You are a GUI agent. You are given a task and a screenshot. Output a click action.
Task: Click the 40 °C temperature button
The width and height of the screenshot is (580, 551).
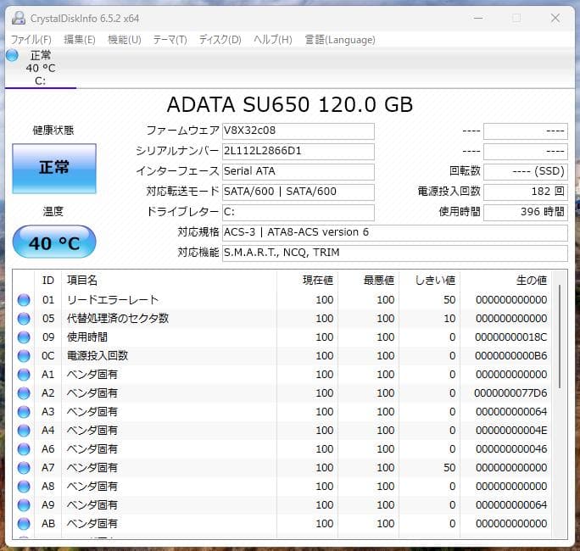(x=54, y=242)
